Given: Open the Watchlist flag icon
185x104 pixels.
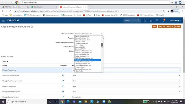Looking at the screenshot, I should click(x=157, y=21).
